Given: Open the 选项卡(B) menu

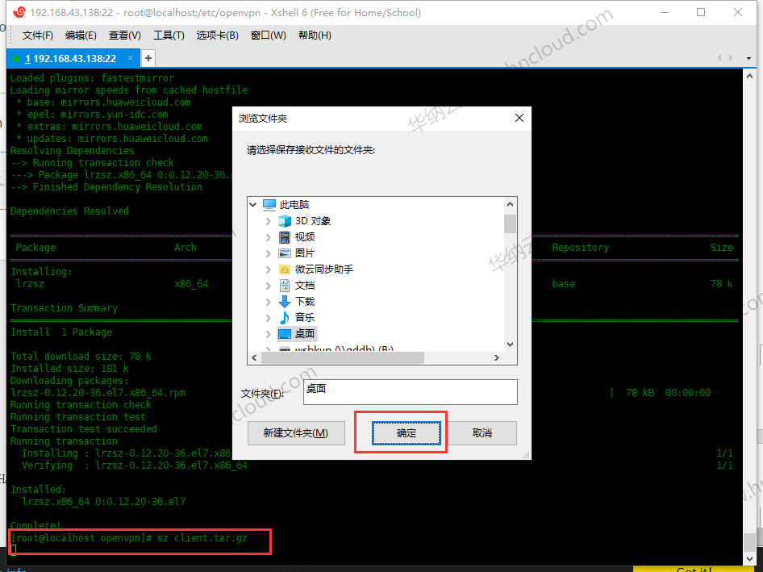Looking at the screenshot, I should 218,35.
